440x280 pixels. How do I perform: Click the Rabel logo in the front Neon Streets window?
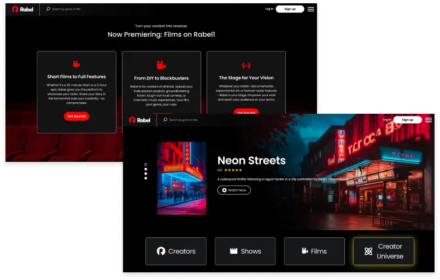pos(139,120)
